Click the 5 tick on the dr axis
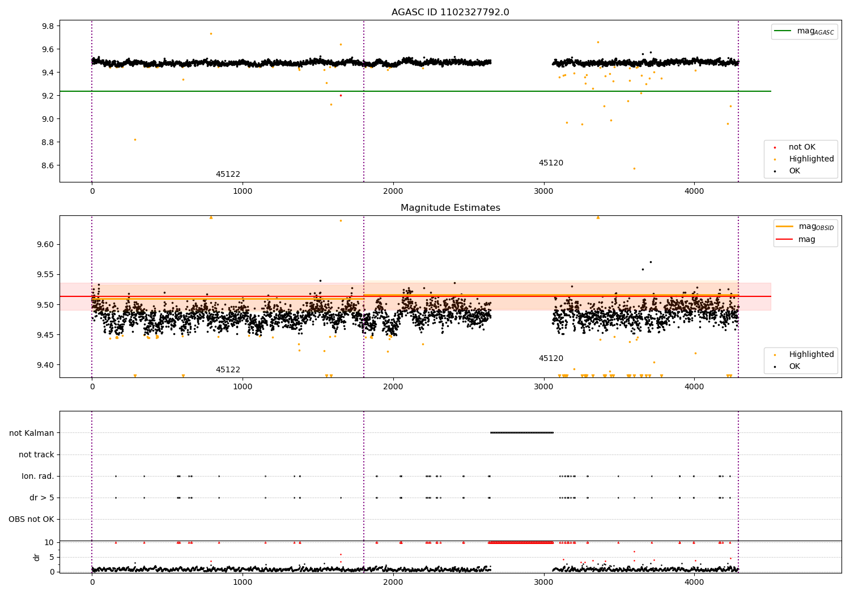The image size is (850, 595). [x=52, y=558]
